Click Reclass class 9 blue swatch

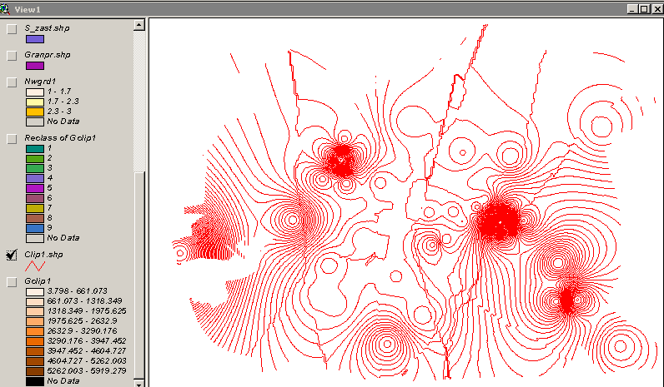click(x=35, y=228)
